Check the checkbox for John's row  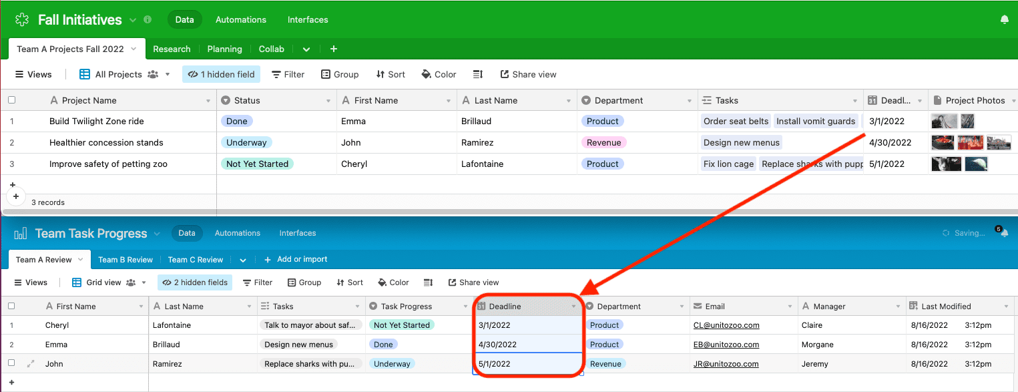[x=11, y=364]
